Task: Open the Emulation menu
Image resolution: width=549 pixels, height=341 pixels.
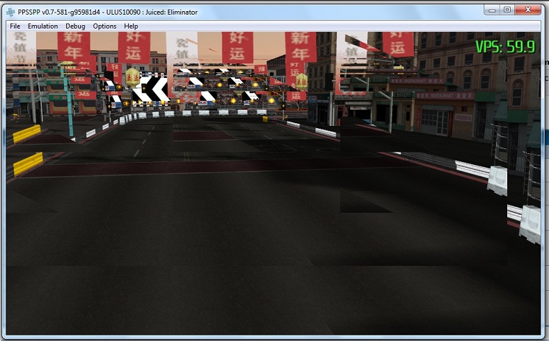Action: point(42,26)
